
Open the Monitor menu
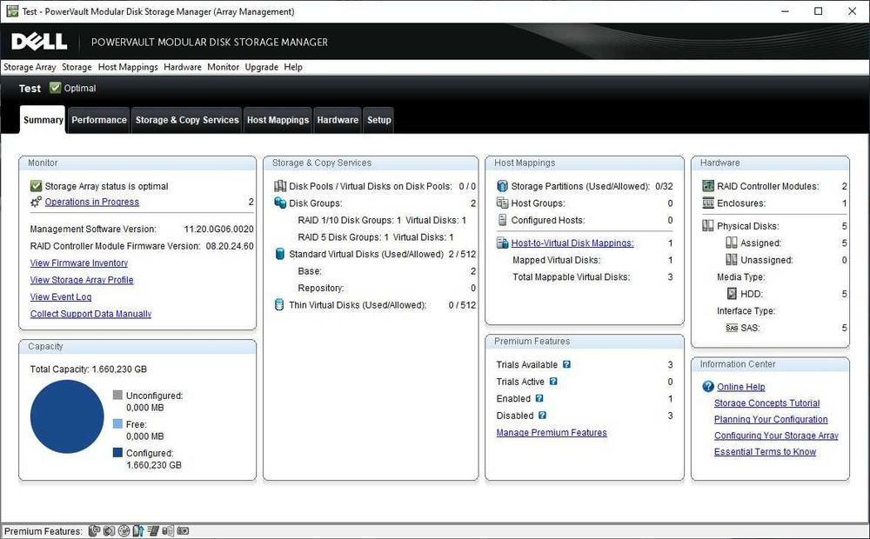pyautogui.click(x=223, y=67)
